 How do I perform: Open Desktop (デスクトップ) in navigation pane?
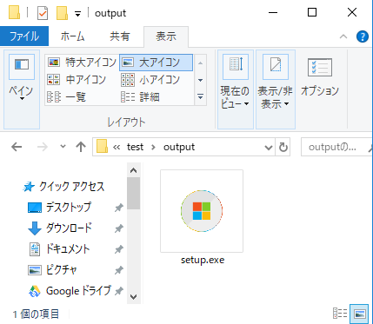(x=60, y=208)
